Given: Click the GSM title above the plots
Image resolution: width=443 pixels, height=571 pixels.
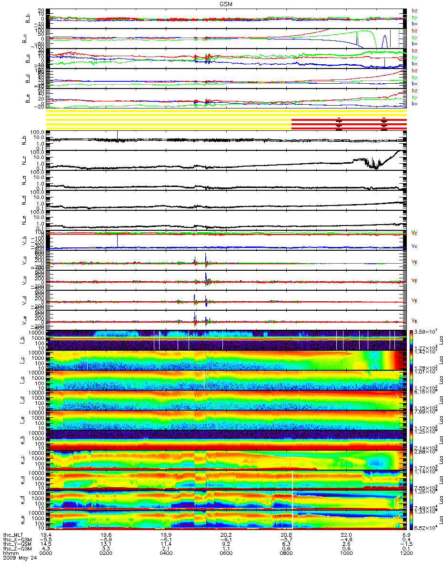Looking at the screenshot, I should (226, 3).
